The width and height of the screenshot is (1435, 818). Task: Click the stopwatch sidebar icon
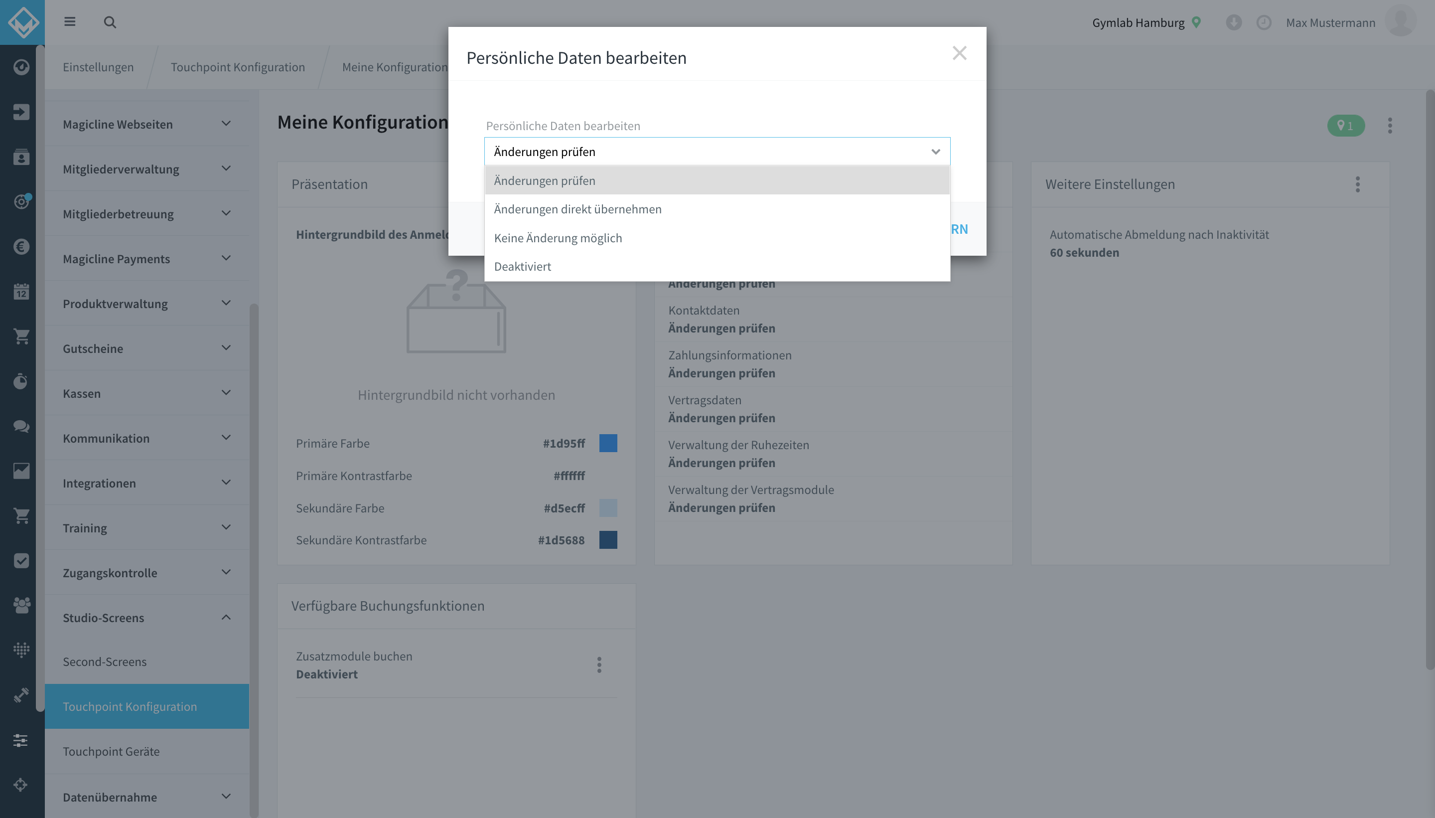[x=21, y=381]
